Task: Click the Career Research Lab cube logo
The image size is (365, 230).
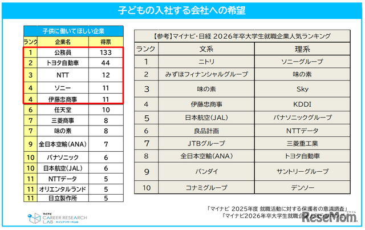Action: tap(34, 218)
